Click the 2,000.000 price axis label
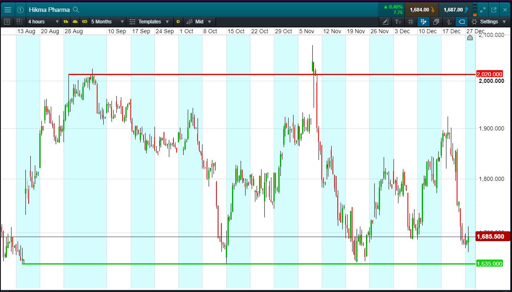 click(x=491, y=81)
